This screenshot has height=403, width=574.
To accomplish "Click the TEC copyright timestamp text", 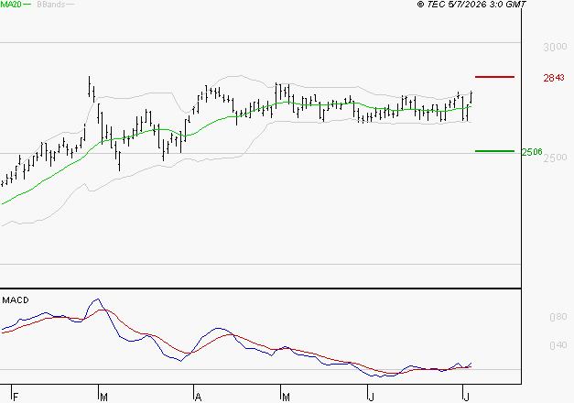I will [x=471, y=5].
